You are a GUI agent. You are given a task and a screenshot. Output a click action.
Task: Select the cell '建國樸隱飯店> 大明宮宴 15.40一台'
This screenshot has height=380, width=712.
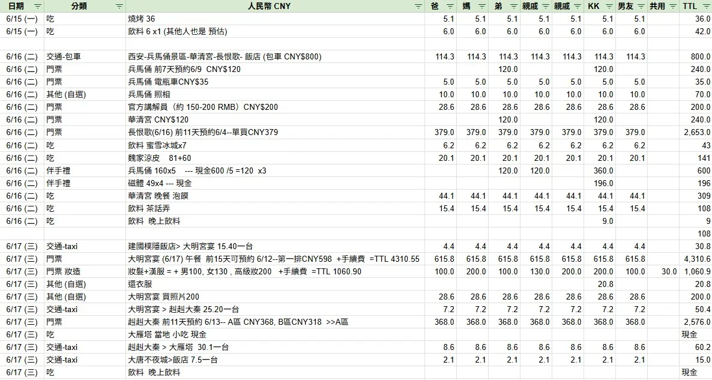pos(275,247)
